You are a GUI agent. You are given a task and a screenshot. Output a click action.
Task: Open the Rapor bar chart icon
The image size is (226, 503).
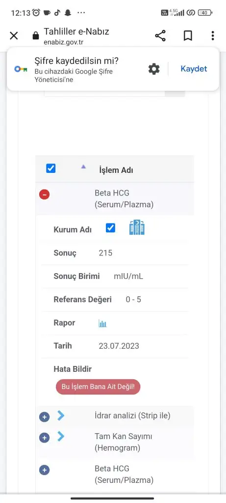click(102, 323)
